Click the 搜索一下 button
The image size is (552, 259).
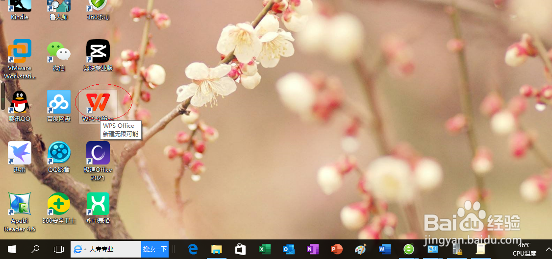click(x=155, y=249)
